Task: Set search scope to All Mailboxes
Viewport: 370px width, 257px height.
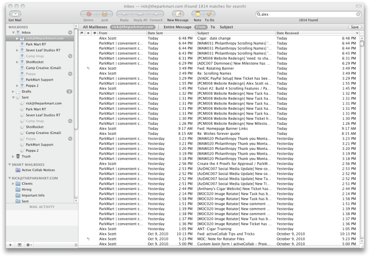Action: click(x=95, y=27)
